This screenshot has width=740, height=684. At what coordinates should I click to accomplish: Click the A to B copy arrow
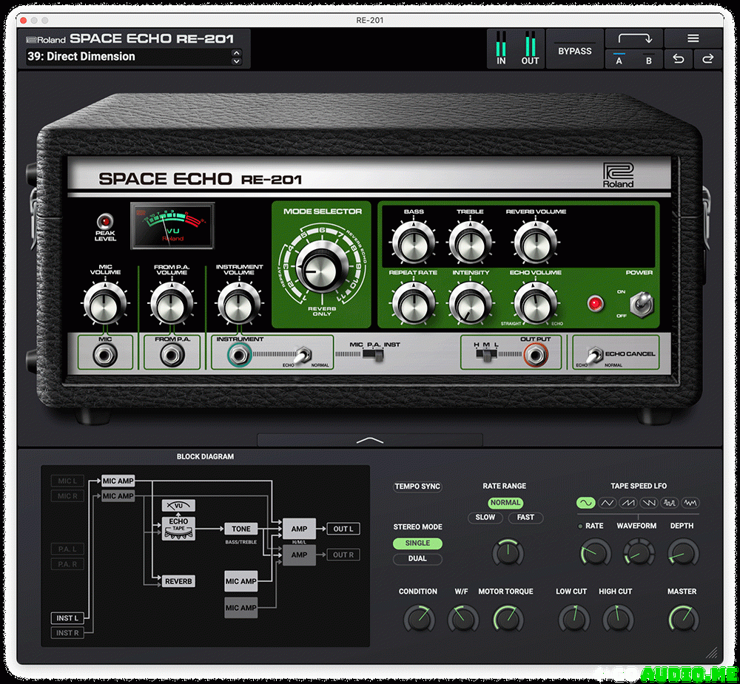(635, 38)
